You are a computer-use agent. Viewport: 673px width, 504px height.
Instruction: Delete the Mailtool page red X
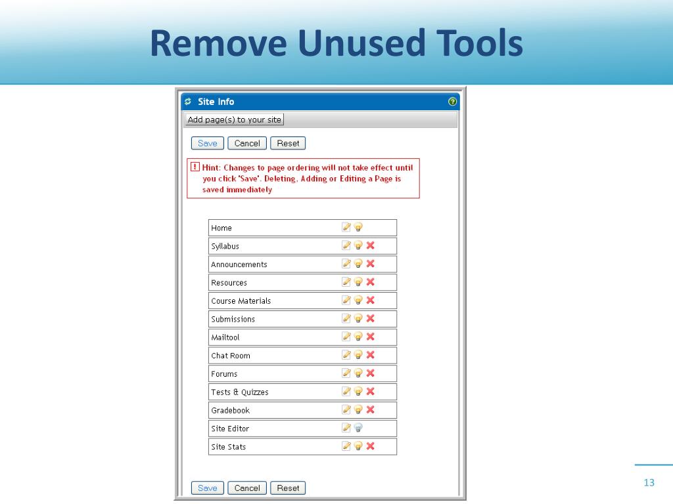pos(371,337)
